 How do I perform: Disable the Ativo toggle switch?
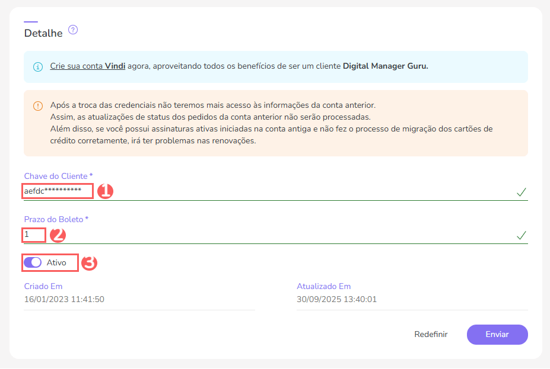click(33, 262)
